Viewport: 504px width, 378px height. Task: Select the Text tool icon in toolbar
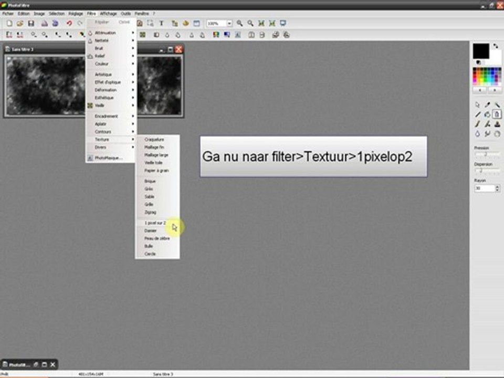(x=161, y=23)
